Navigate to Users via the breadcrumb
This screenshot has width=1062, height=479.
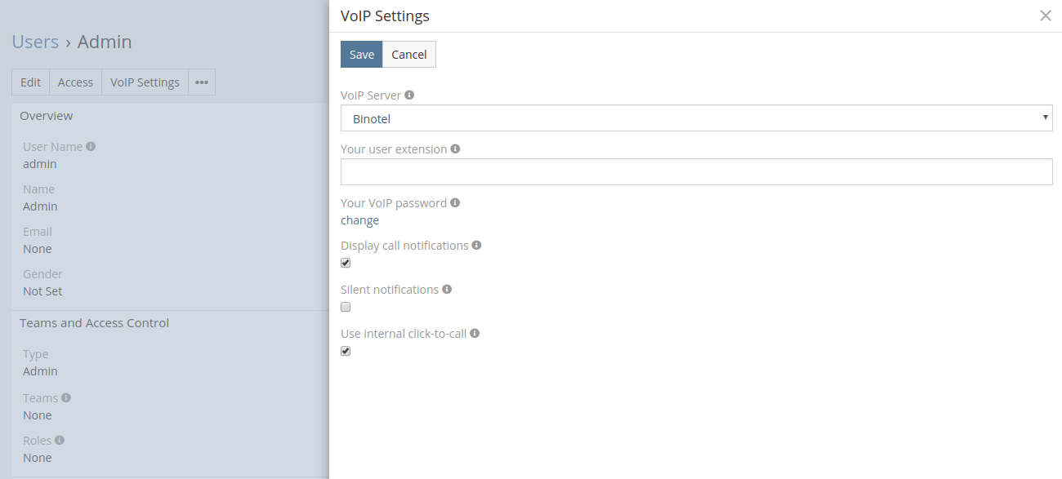[x=35, y=41]
